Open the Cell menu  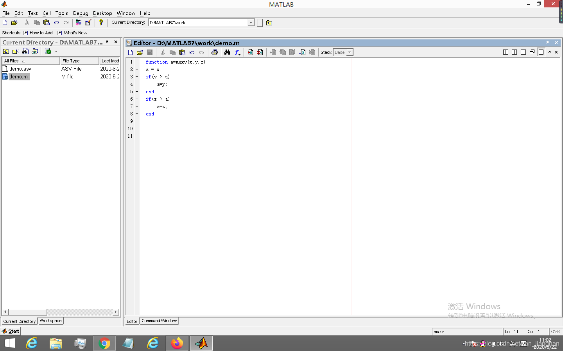pyautogui.click(x=47, y=13)
